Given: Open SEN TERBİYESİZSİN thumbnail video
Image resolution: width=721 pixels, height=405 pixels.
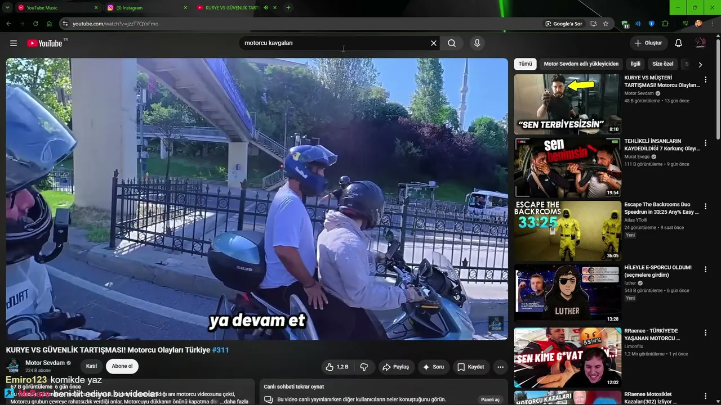Looking at the screenshot, I should point(567,105).
